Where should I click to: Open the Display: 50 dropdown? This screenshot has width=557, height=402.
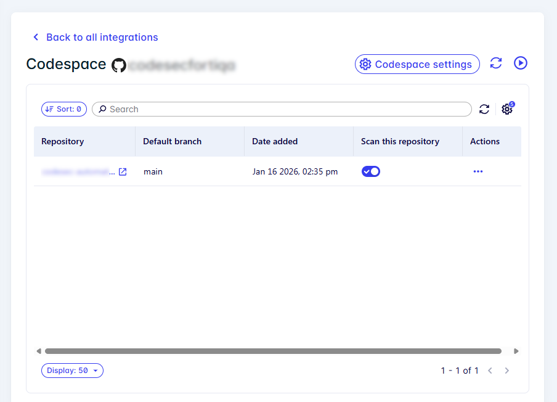coord(73,371)
